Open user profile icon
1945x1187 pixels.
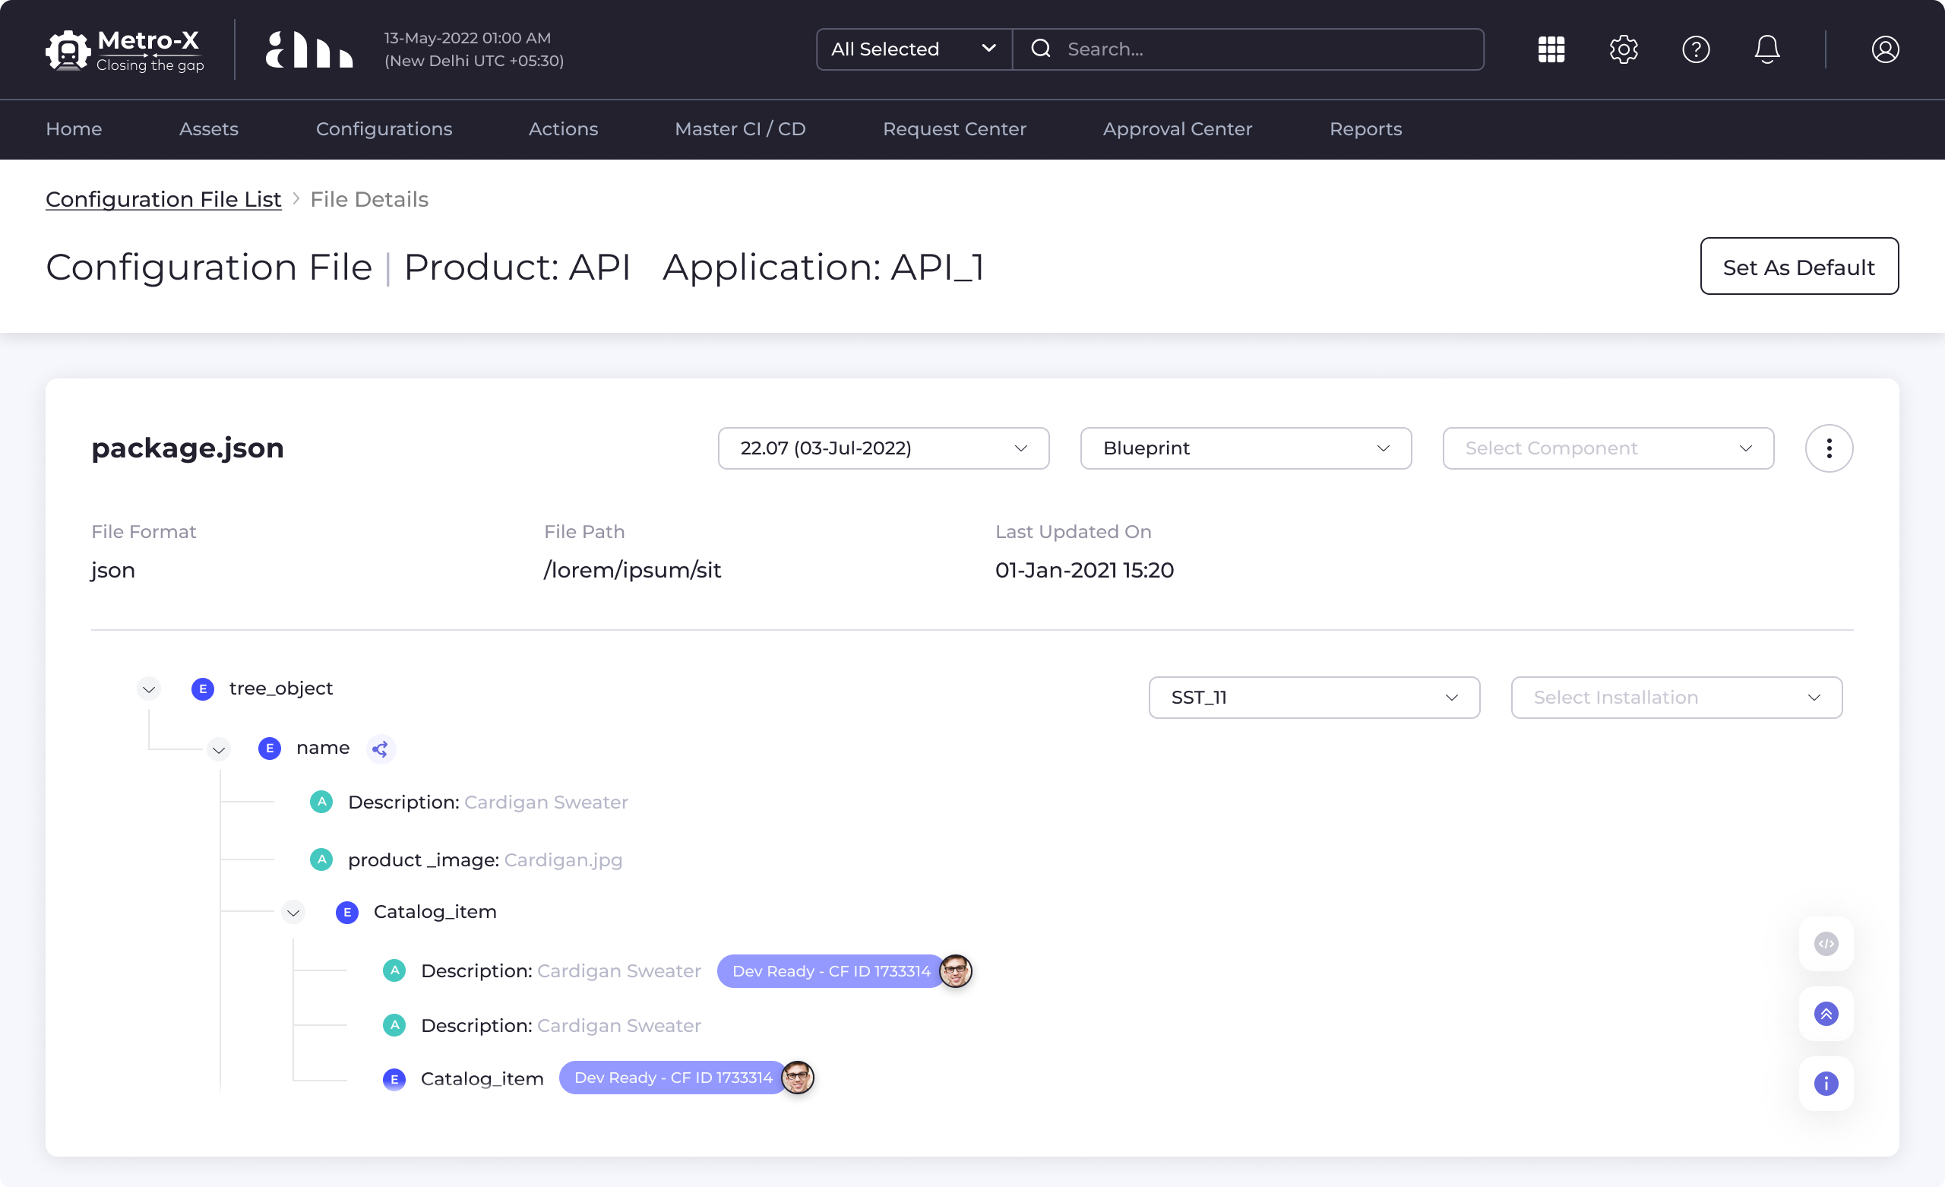pos(1884,49)
